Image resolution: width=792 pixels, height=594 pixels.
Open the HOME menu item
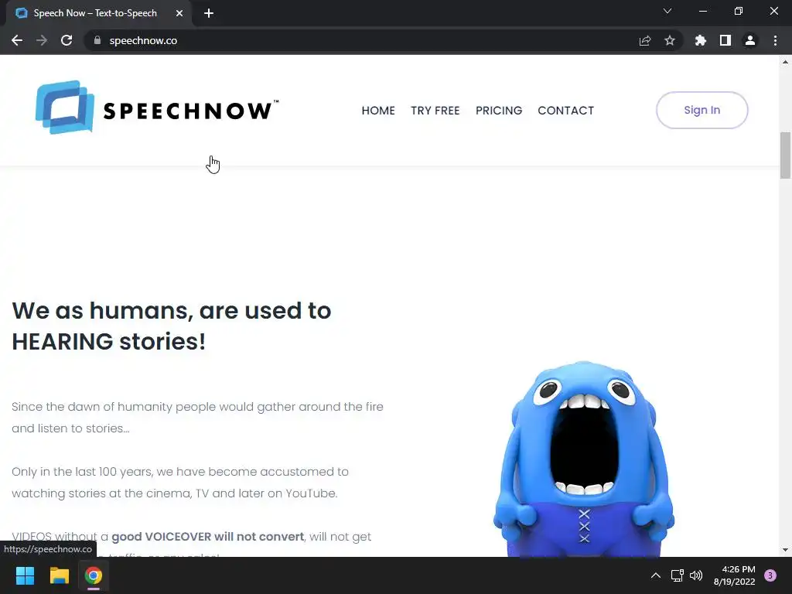click(x=378, y=111)
